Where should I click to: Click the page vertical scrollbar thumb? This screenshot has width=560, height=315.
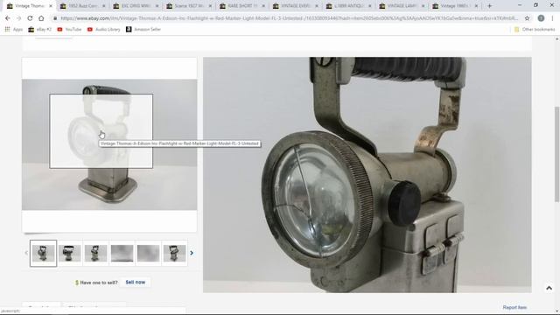(x=556, y=154)
